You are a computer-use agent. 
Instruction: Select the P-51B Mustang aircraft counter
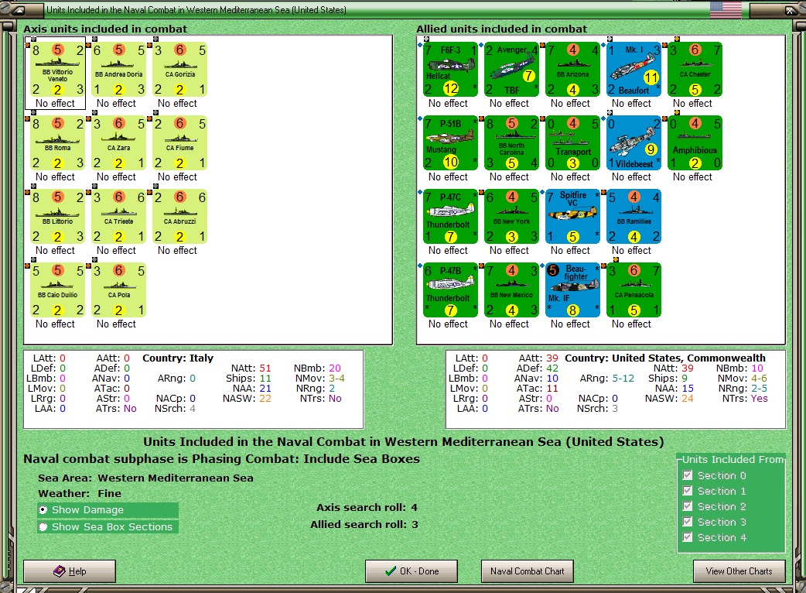450,143
